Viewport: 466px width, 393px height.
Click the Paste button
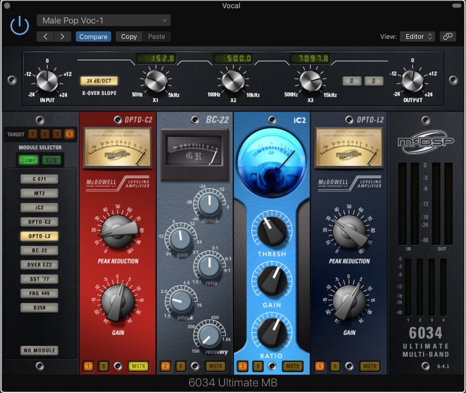[x=157, y=36]
